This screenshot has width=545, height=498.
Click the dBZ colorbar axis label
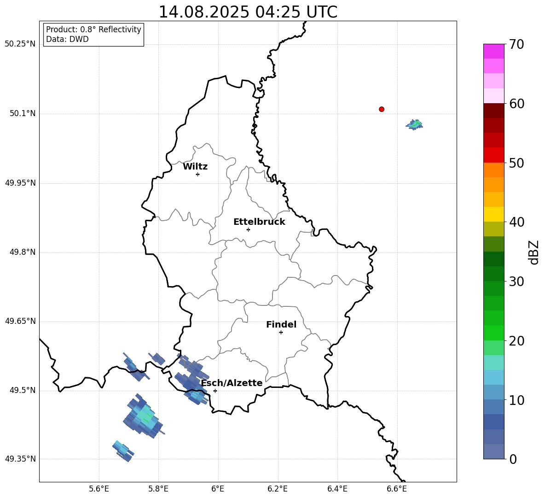534,252
